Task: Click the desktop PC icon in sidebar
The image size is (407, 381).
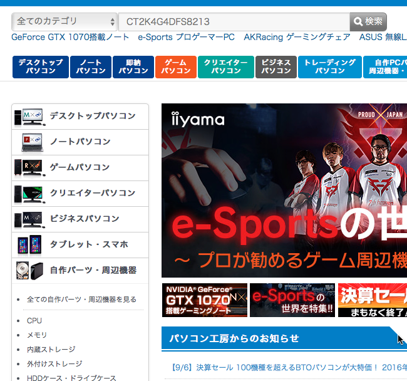Action: pos(29,117)
